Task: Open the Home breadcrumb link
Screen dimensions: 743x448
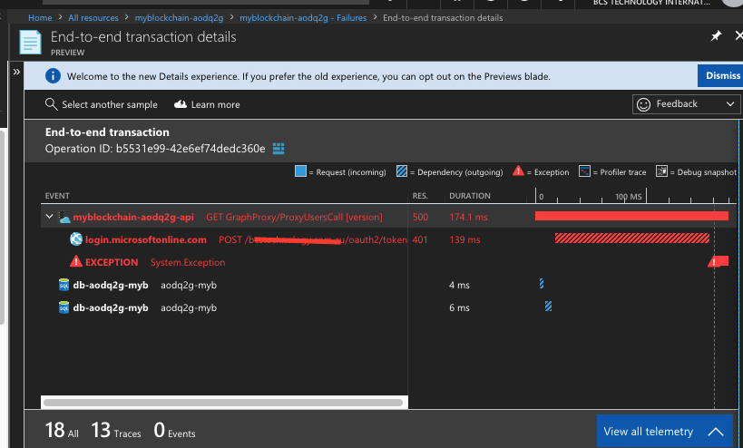Action: tap(40, 18)
